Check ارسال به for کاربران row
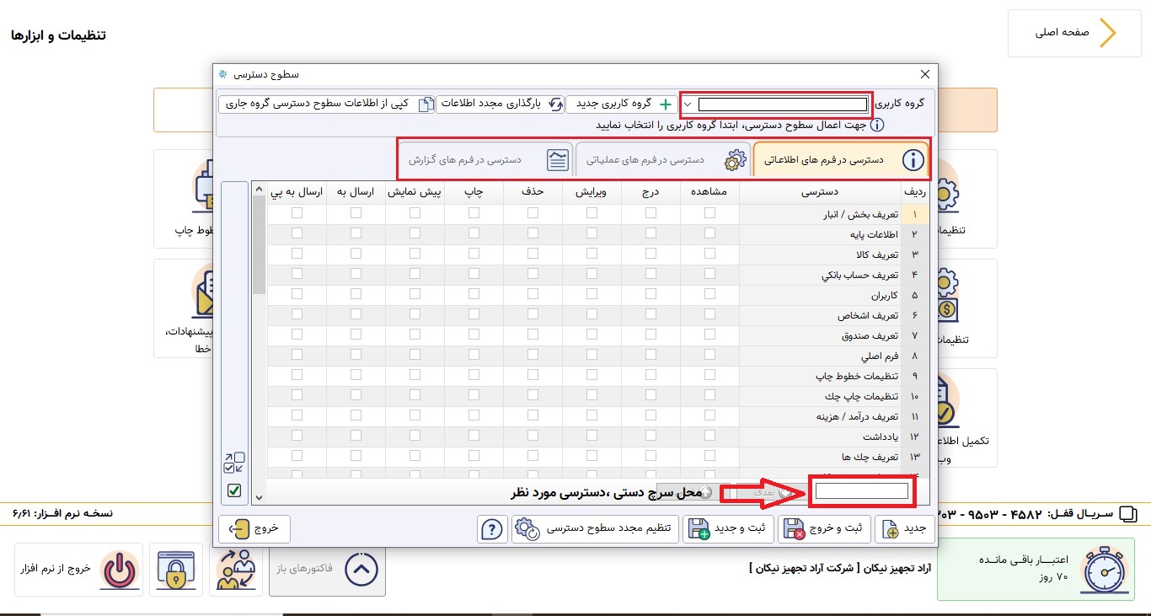This screenshot has width=1151, height=616. tap(356, 294)
